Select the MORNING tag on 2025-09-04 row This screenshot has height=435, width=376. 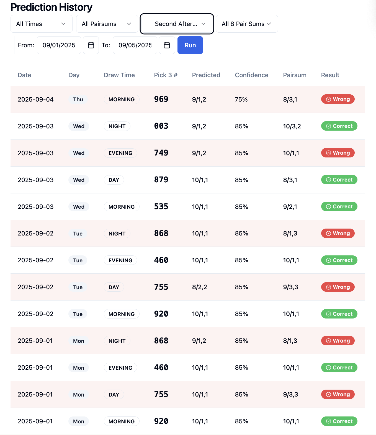tap(122, 99)
